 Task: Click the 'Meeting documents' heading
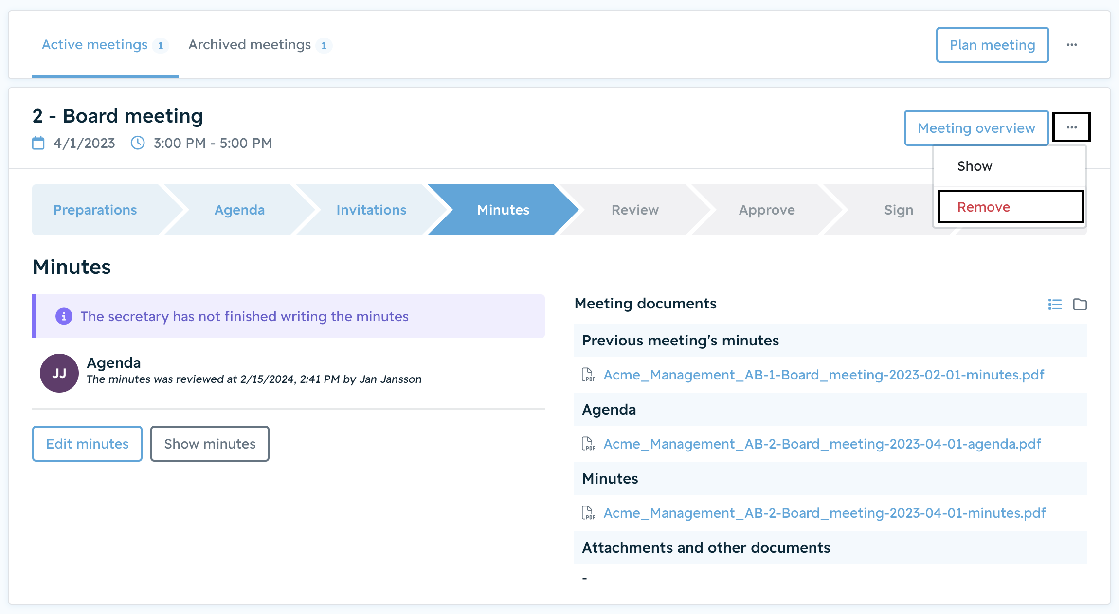point(646,304)
